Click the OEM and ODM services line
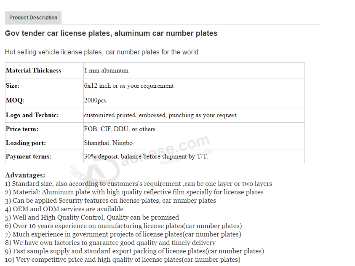 [64, 209]
